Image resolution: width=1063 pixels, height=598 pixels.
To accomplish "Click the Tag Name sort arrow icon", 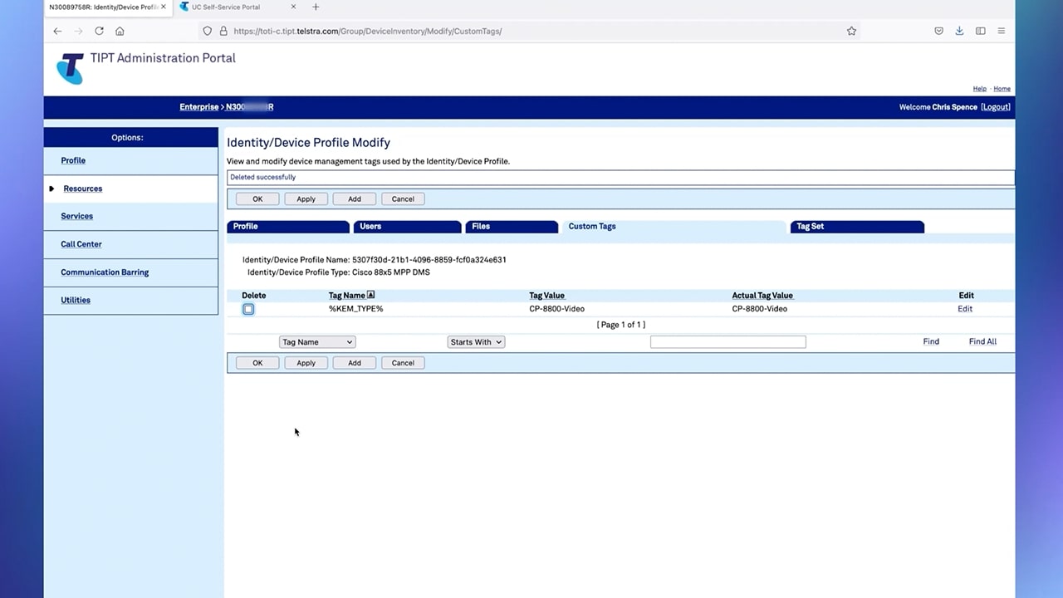I will pyautogui.click(x=370, y=295).
